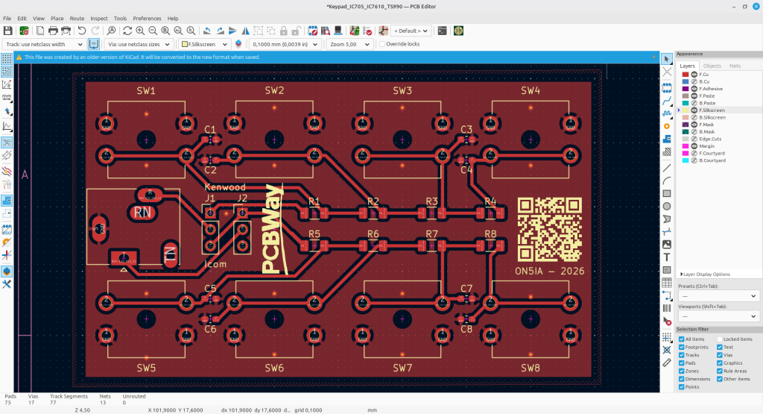The width and height of the screenshot is (763, 414).
Task: Select the arrow selection tool
Action: point(667,58)
